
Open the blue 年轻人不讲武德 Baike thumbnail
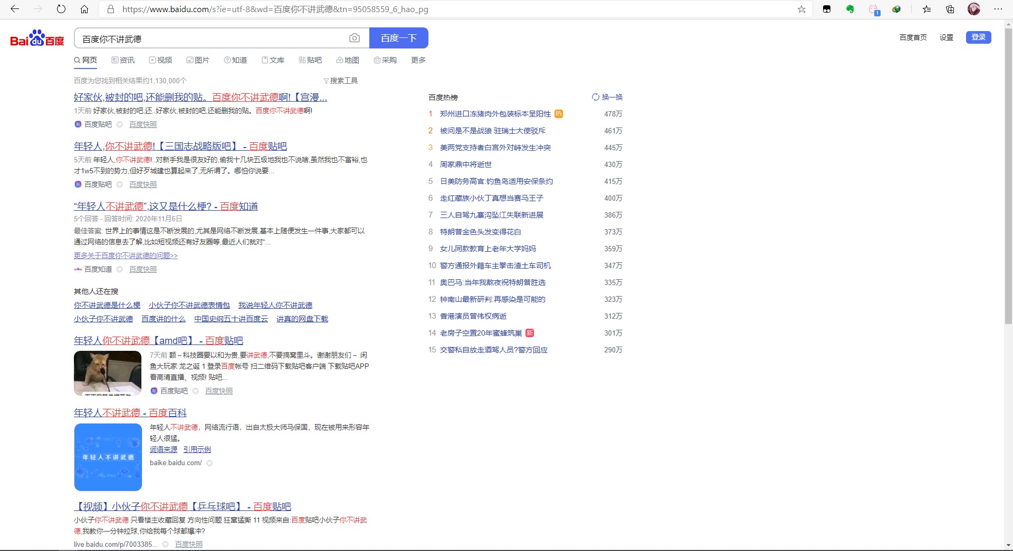point(108,457)
